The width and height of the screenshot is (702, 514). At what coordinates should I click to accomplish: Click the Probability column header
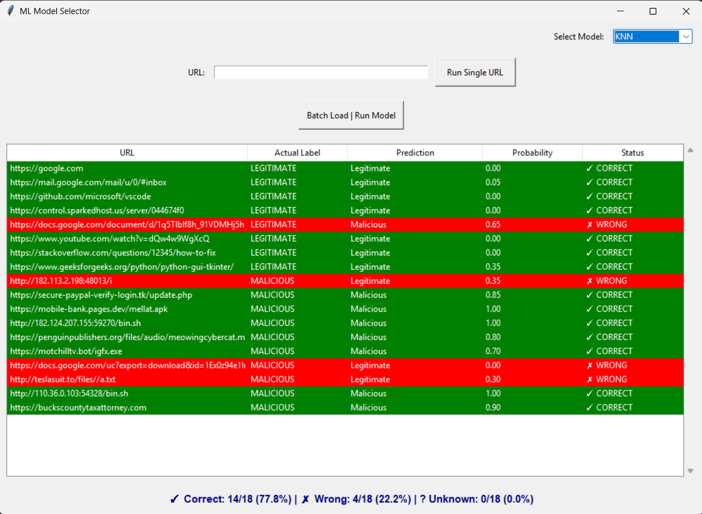pos(532,153)
